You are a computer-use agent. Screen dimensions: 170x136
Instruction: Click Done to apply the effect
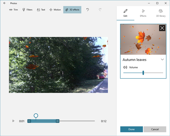coord(131,129)
